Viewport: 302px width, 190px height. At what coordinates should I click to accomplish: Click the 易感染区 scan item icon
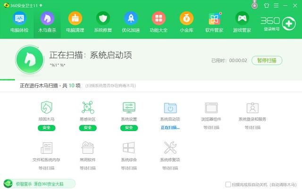tap(88, 107)
